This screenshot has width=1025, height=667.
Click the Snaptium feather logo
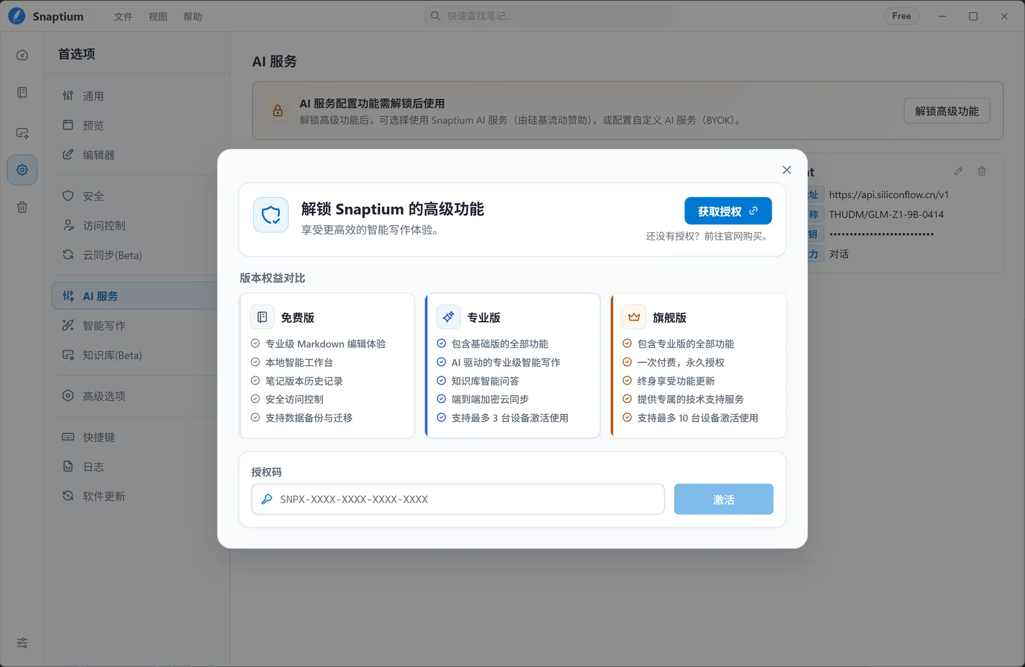[x=17, y=16]
